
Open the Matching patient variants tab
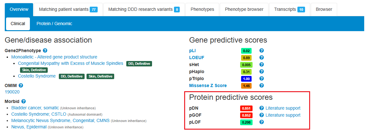(68, 9)
